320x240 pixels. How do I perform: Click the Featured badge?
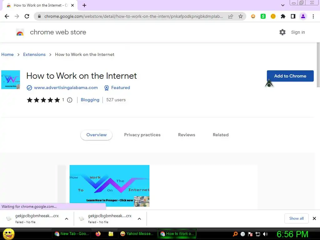(x=117, y=87)
